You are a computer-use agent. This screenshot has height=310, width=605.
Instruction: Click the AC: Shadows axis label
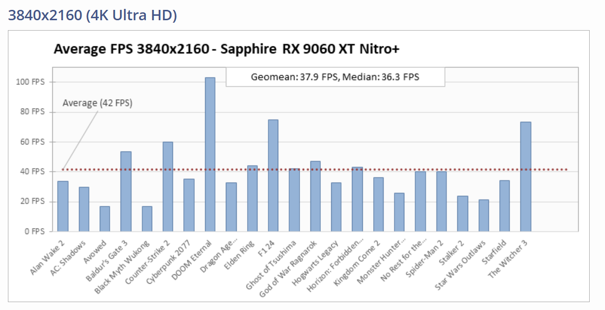(69, 258)
